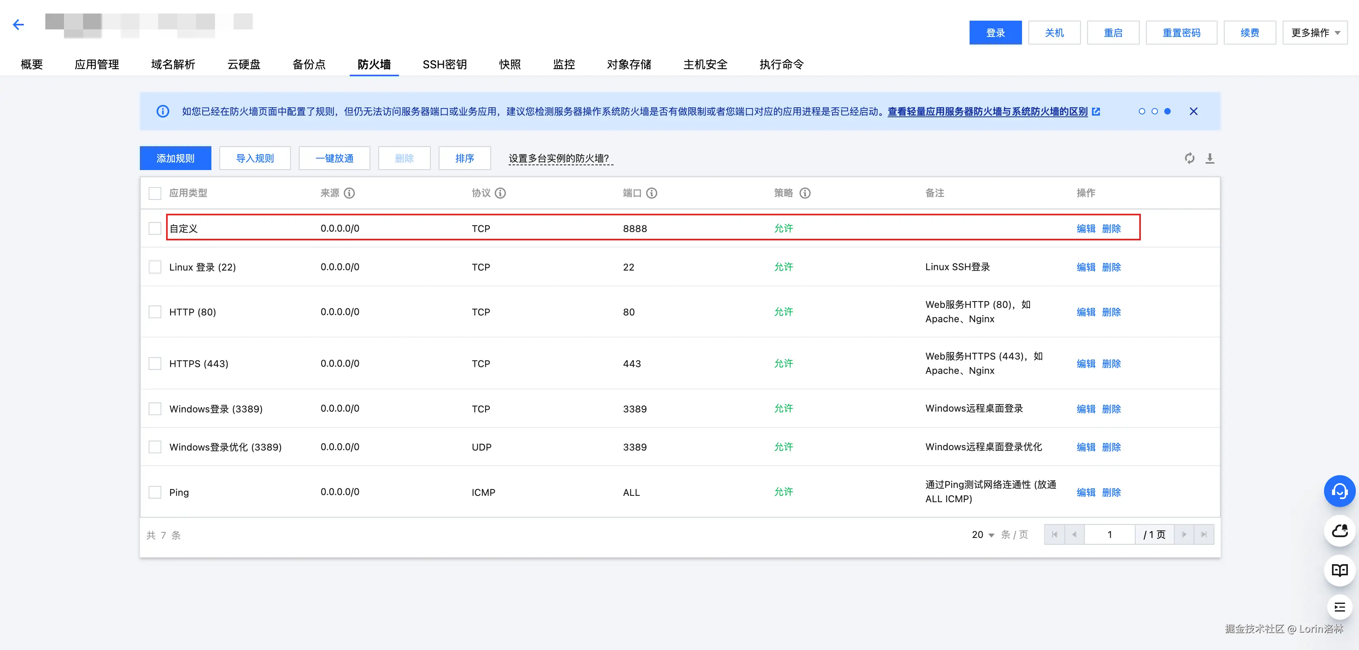The width and height of the screenshot is (1359, 650).
Task: Check the select-all checkbox in table header
Action: click(155, 193)
